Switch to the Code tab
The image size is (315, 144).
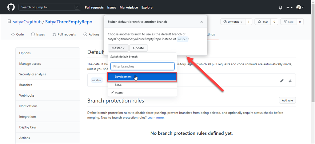18,34
